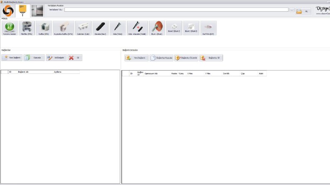
Task: Select the Blum 3 icon
Action: pyautogui.click(x=191, y=28)
